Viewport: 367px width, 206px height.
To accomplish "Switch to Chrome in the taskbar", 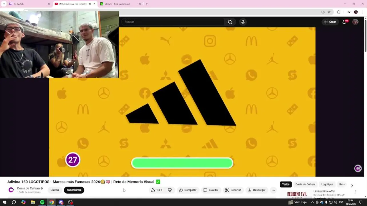I will [51, 202].
